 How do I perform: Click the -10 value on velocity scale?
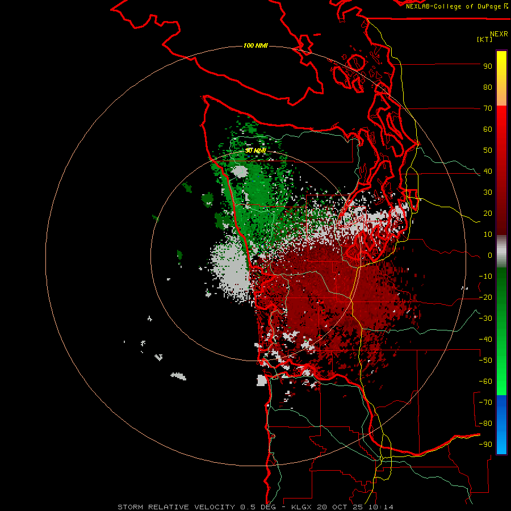point(485,277)
